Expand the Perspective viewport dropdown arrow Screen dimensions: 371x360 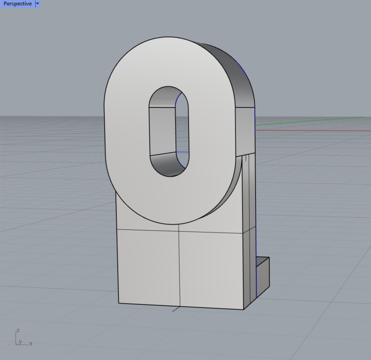click(37, 4)
